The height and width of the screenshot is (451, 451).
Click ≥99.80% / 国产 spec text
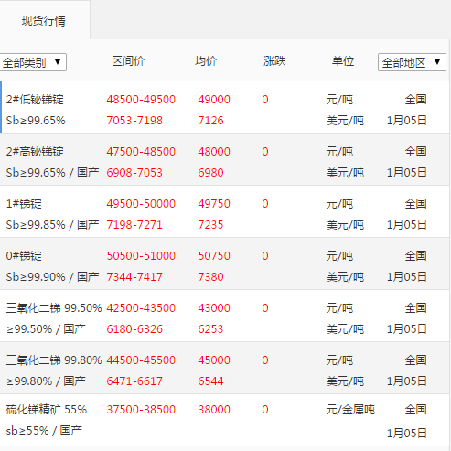(x=46, y=381)
